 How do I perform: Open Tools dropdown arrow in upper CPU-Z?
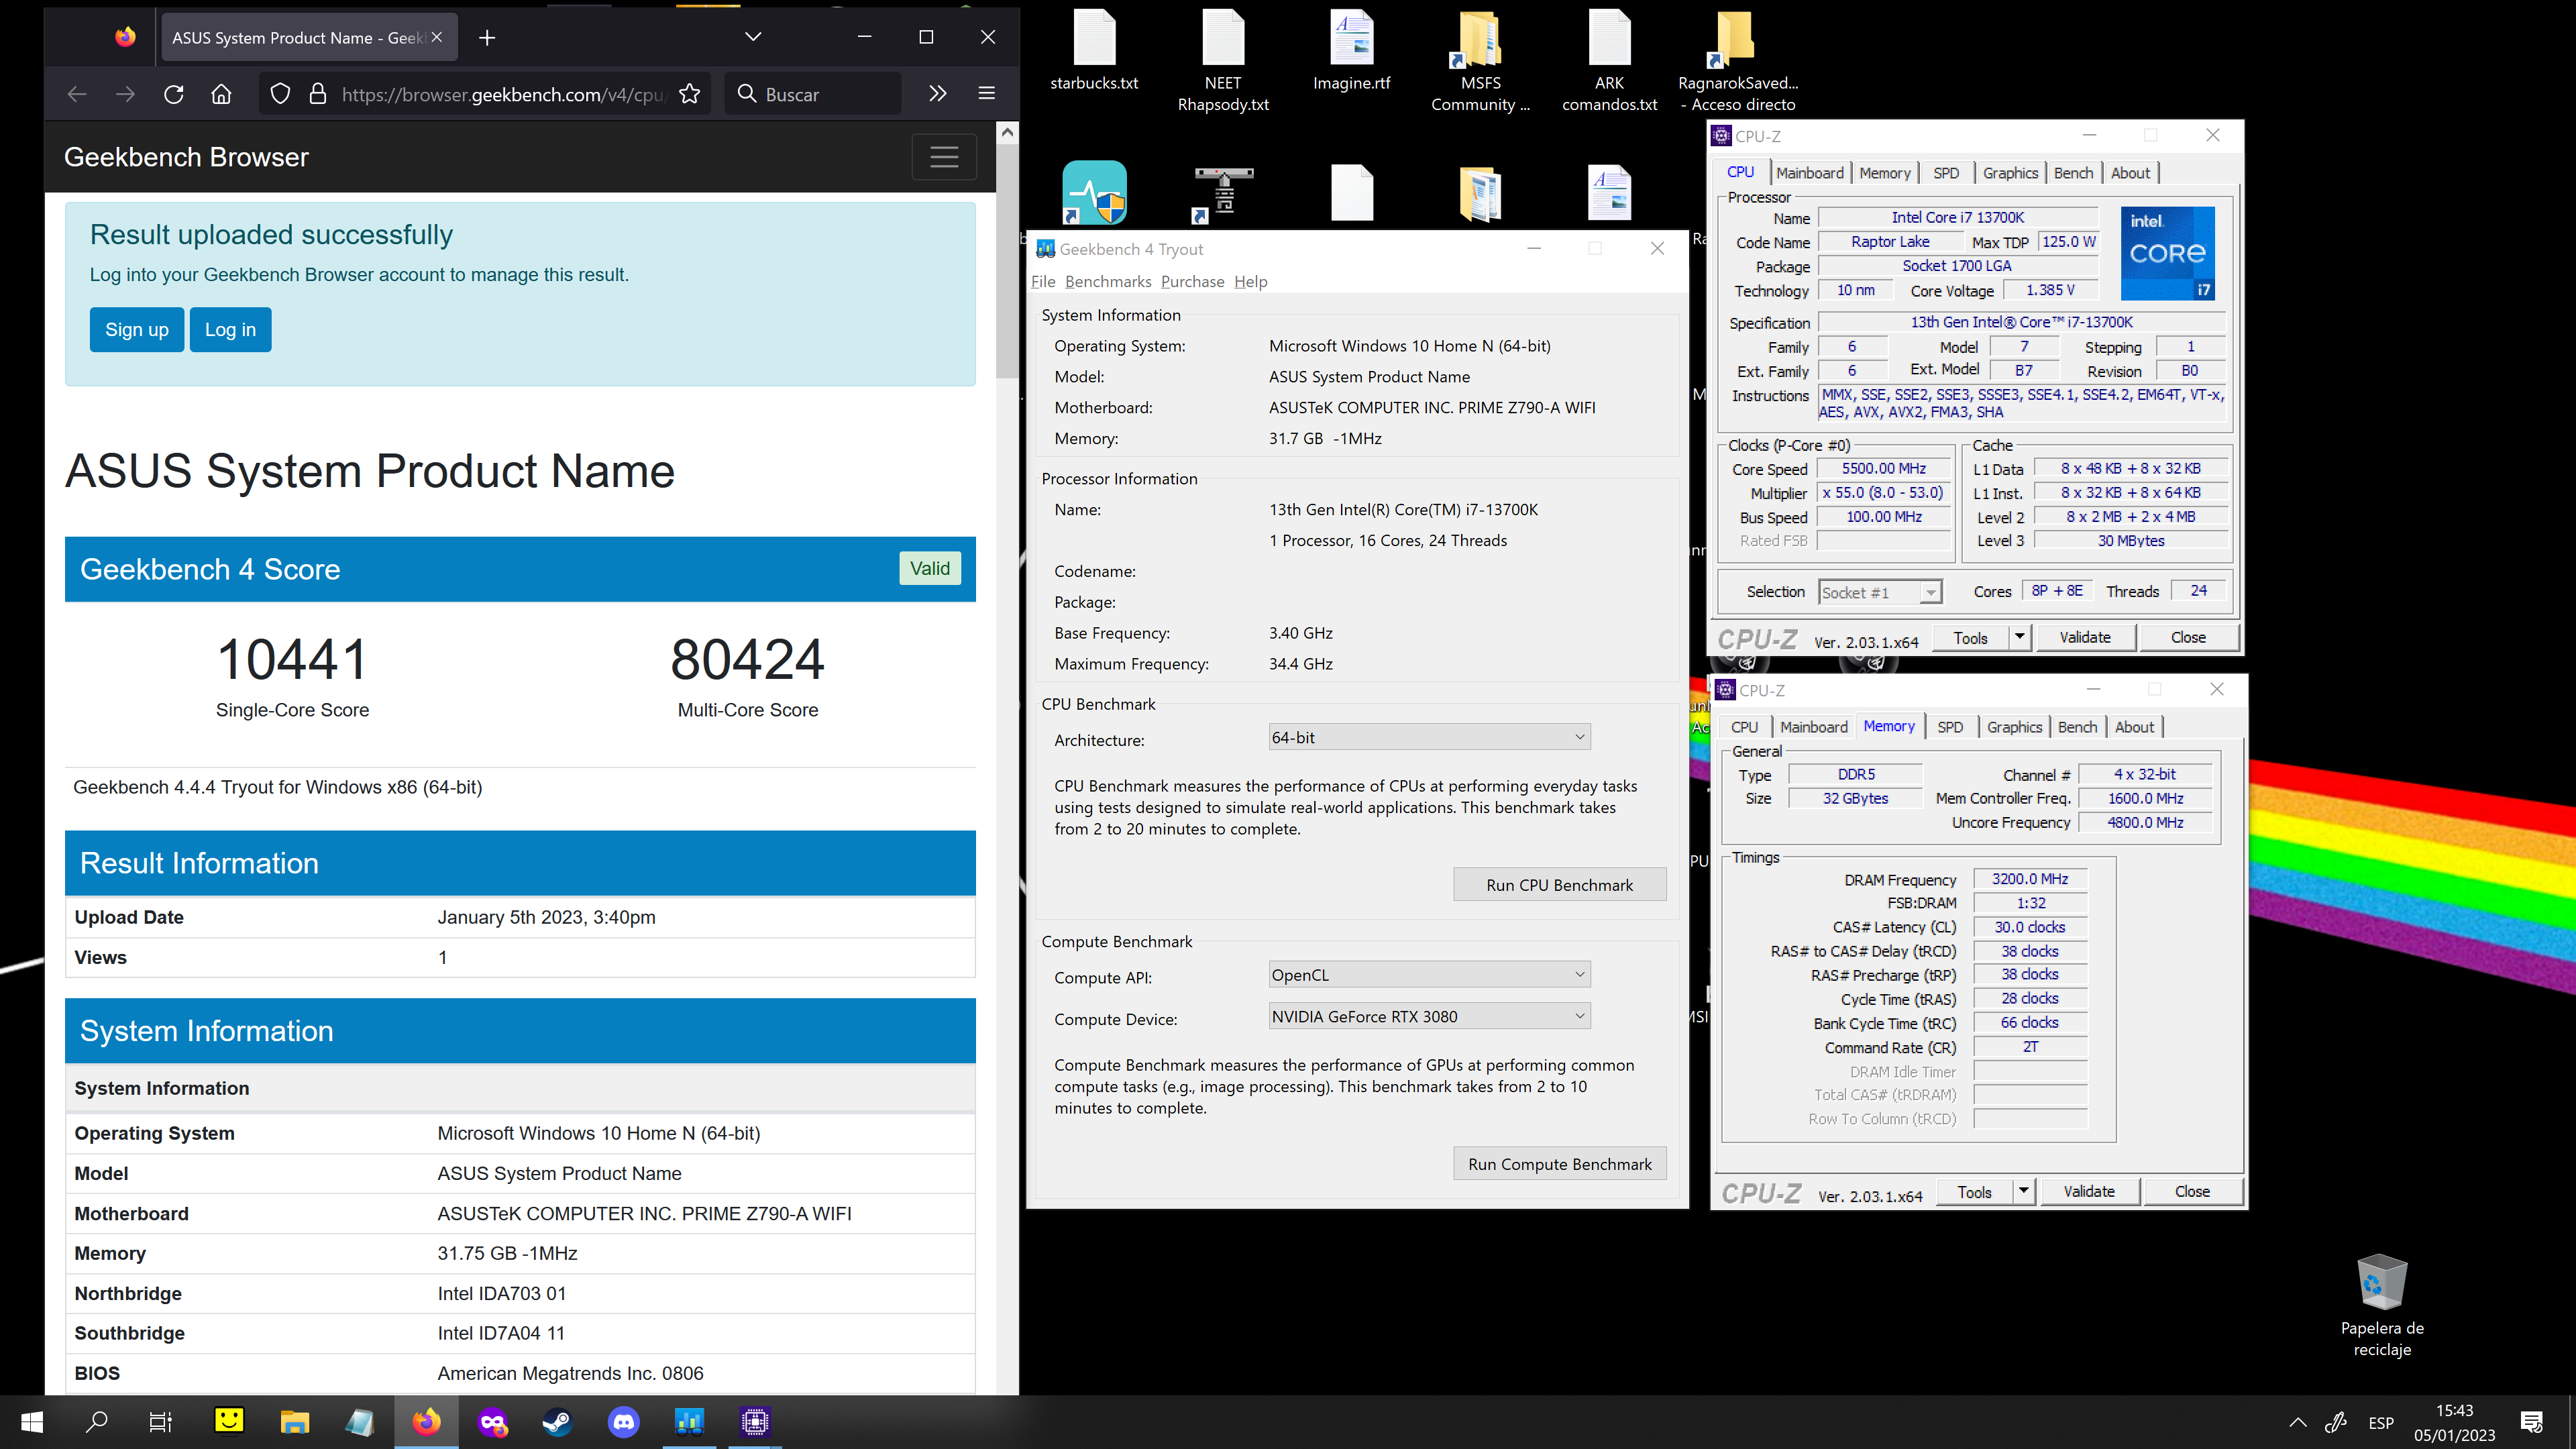click(2019, 637)
